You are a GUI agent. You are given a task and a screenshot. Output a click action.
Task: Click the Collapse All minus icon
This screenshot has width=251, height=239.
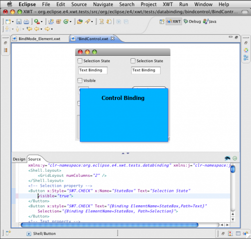[x=126, y=22]
